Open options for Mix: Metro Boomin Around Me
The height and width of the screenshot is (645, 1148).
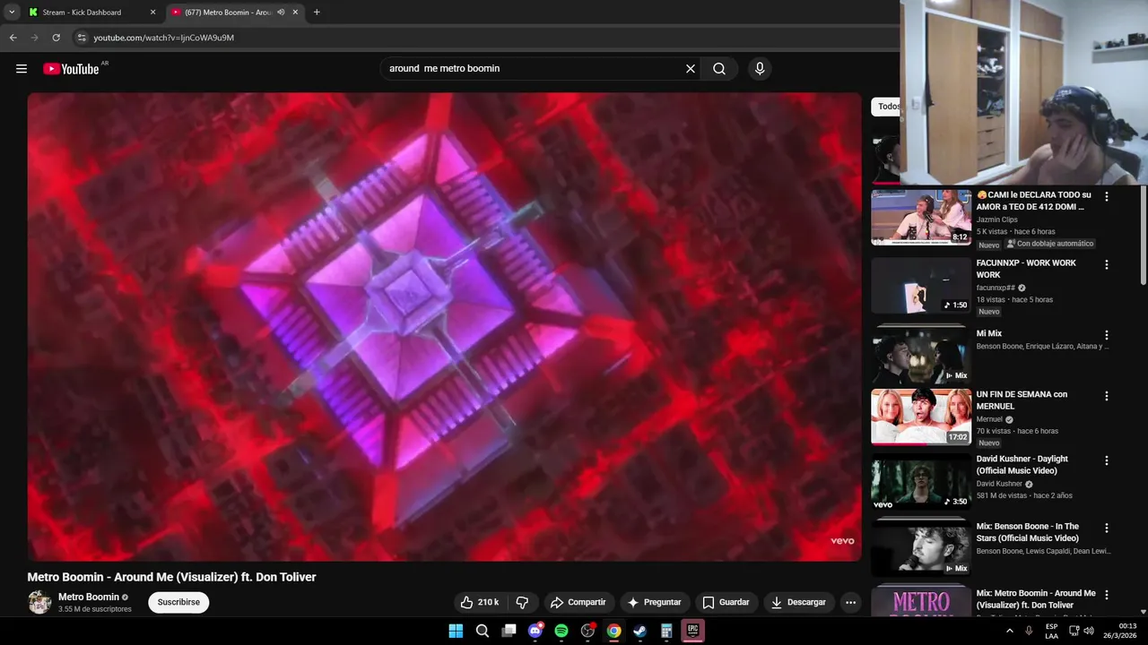(x=1107, y=595)
